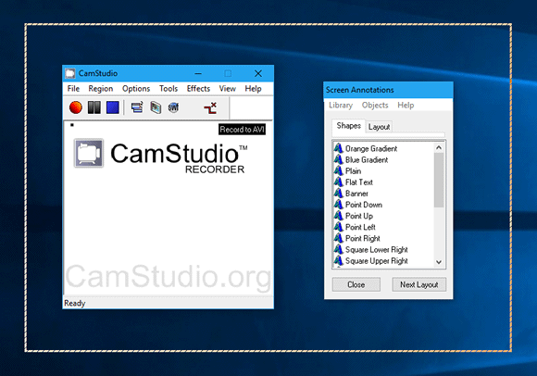
Task: Switch to the Shapes tab
Action: [x=349, y=126]
